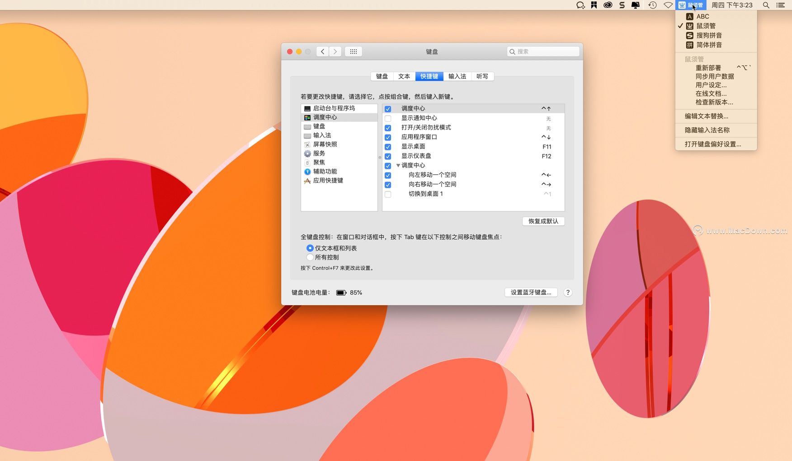Open Spotlight search in menu bar
This screenshot has width=792, height=461.
click(766, 5)
